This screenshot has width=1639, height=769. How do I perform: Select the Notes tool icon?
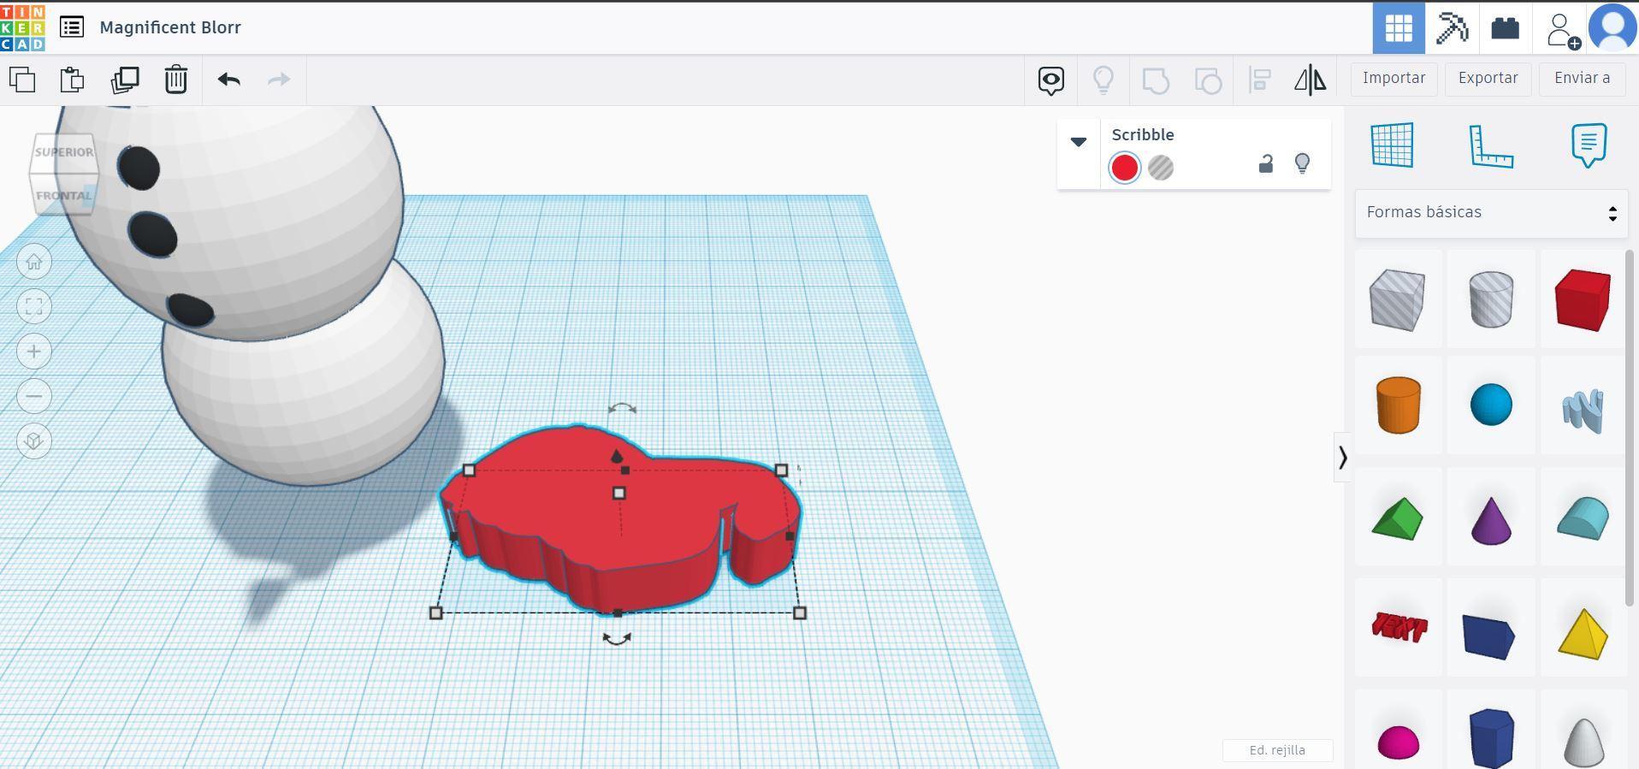(x=1589, y=145)
